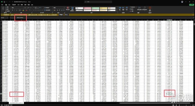Switch to the Insert ribbon tab
Viewport: 195px width, 106px height.
[x=9, y=5]
